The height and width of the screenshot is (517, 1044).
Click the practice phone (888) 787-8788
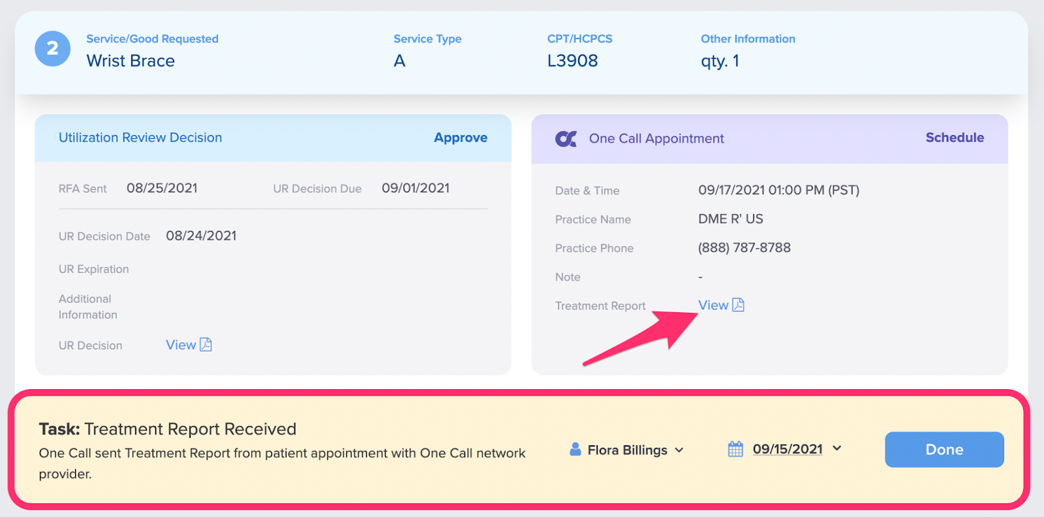[744, 248]
